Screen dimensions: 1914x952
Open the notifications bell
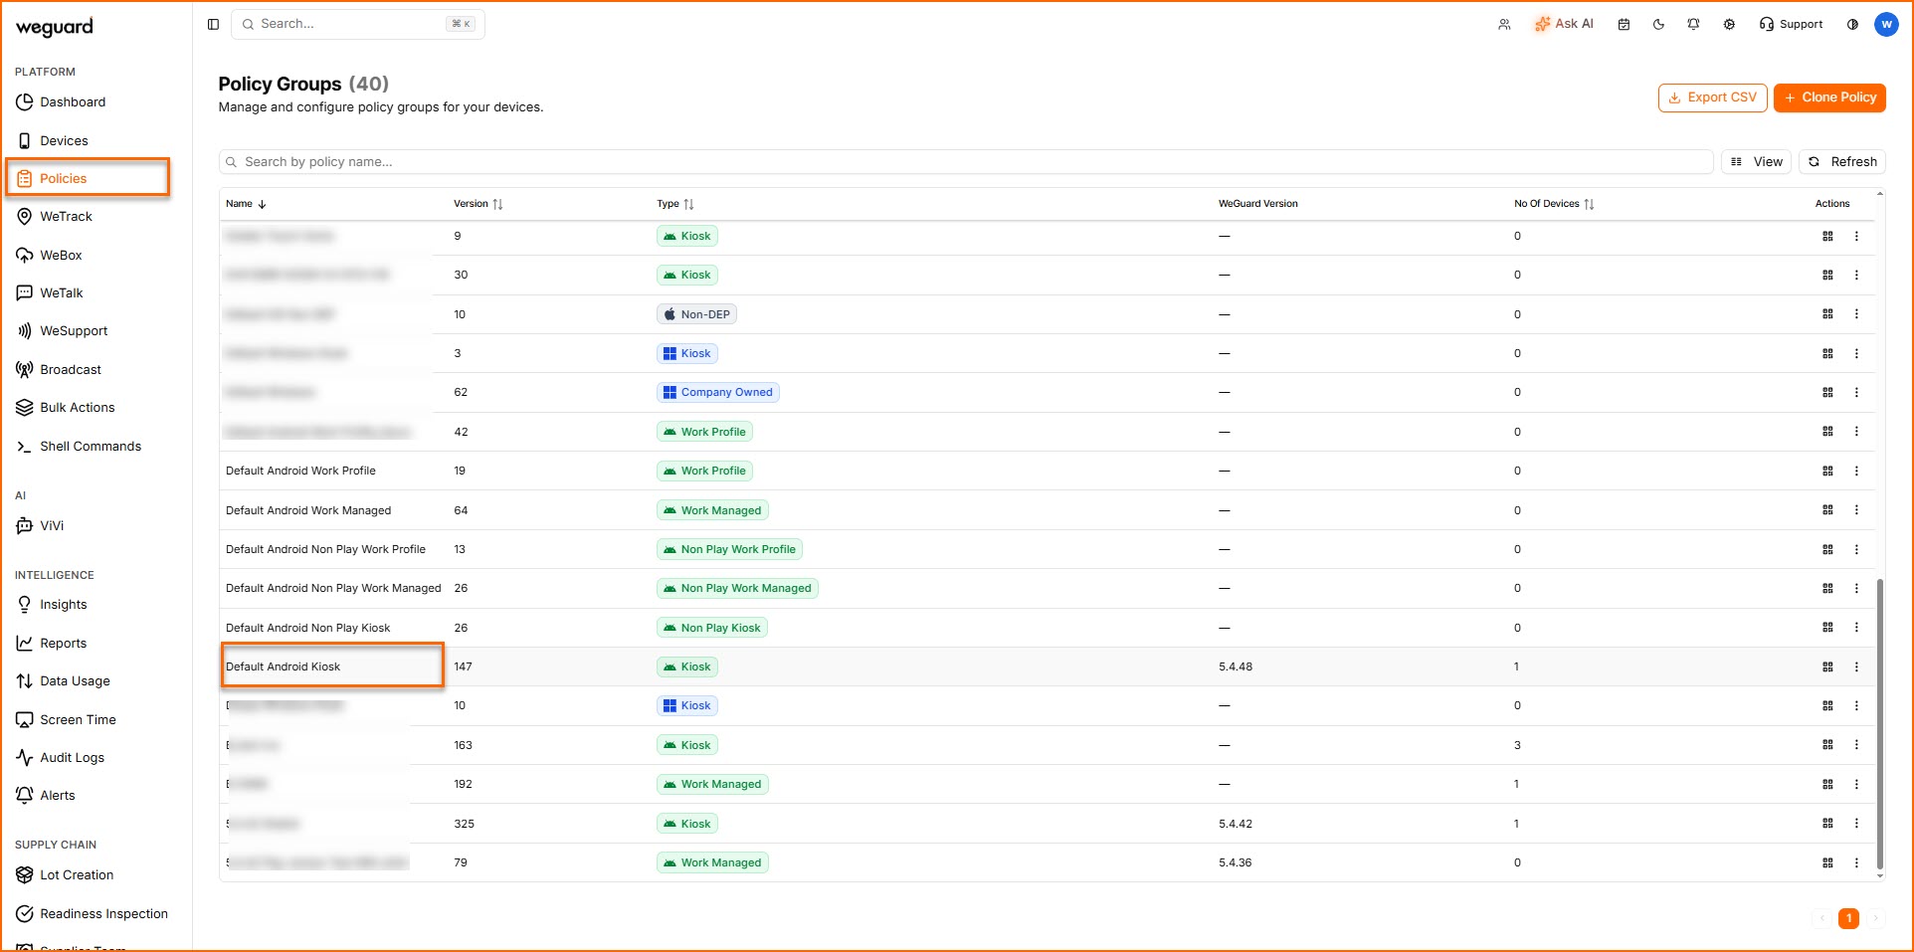tap(1693, 25)
